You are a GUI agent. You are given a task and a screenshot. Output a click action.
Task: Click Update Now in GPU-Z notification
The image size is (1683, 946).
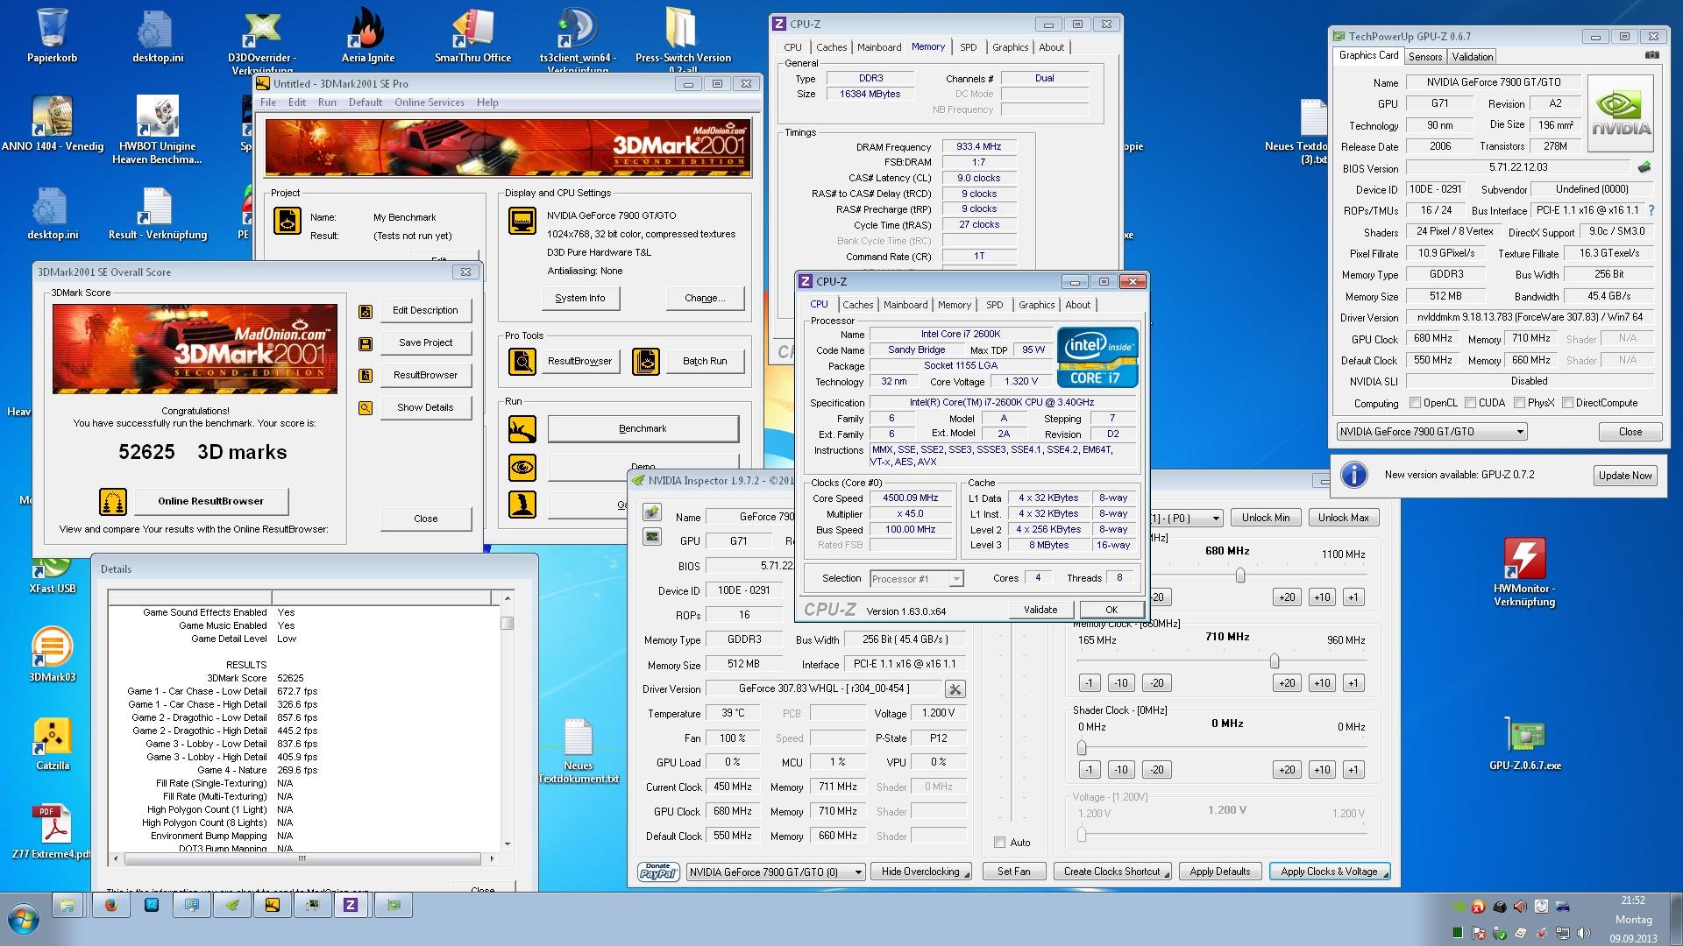click(x=1624, y=476)
